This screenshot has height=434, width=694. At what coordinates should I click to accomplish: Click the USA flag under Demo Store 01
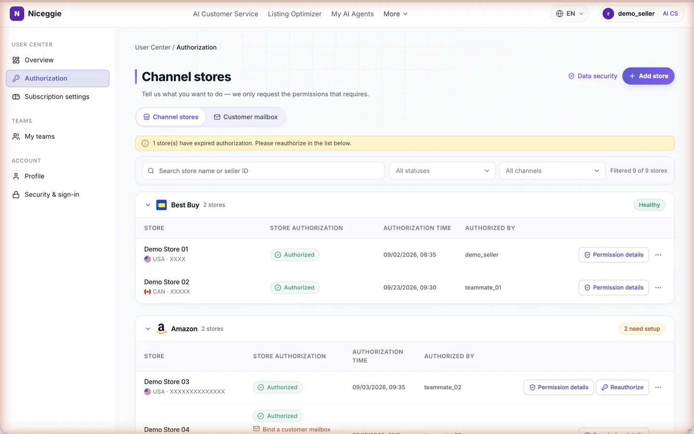point(147,259)
